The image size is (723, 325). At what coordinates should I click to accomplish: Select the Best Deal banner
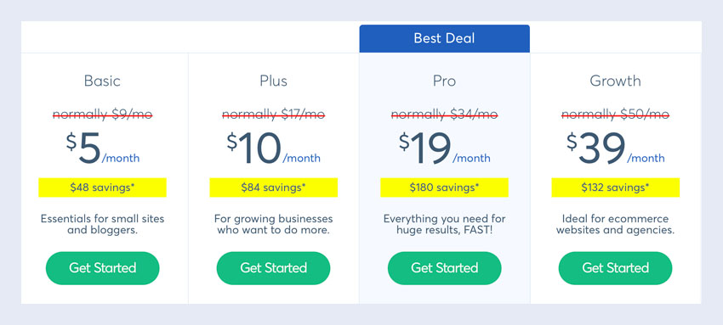point(445,38)
